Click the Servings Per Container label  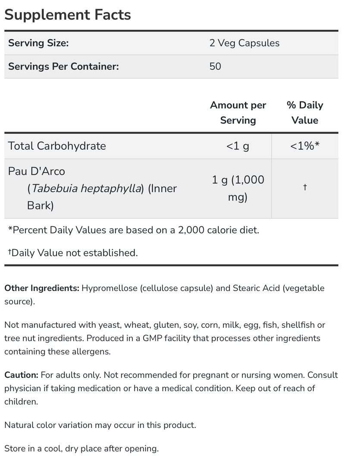pos(63,66)
